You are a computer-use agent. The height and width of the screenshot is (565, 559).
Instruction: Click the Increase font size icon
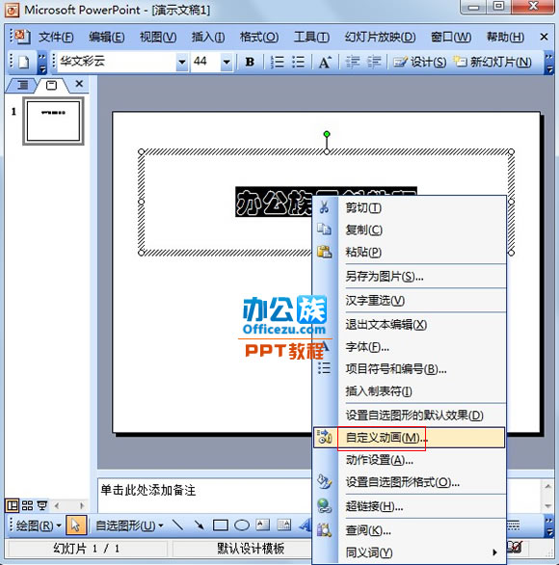pyautogui.click(x=325, y=63)
